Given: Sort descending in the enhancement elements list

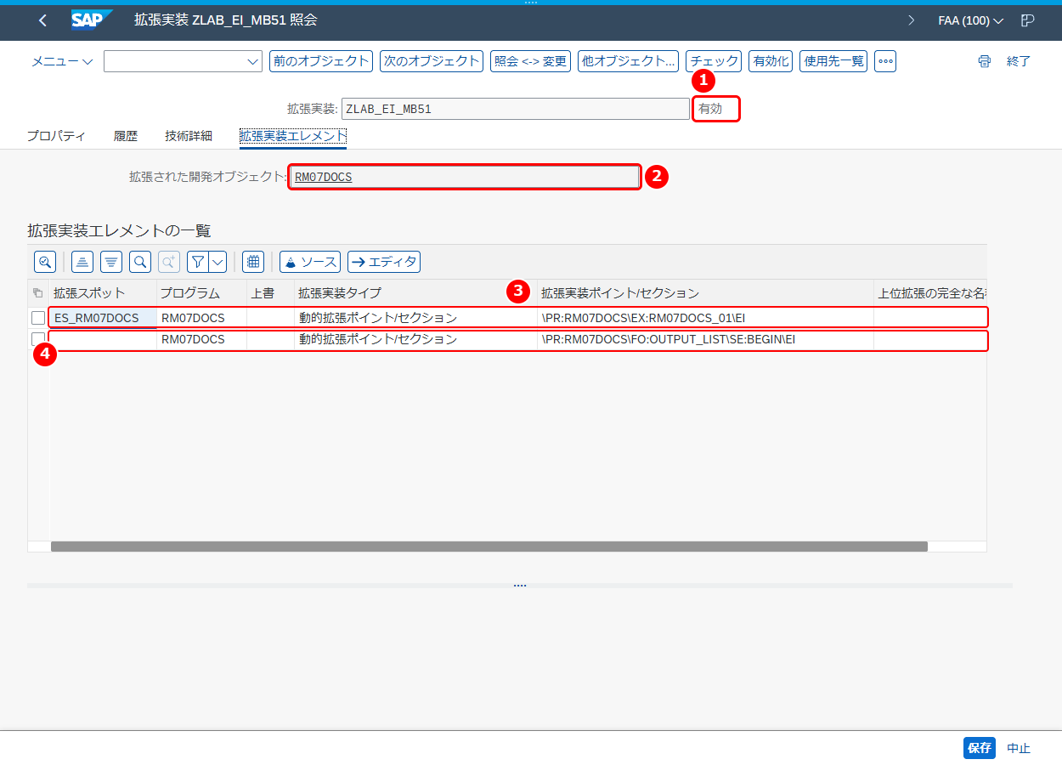Looking at the screenshot, I should tap(111, 262).
